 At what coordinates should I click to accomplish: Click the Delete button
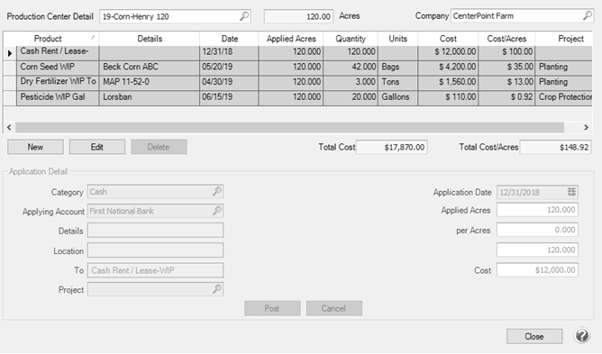click(159, 147)
